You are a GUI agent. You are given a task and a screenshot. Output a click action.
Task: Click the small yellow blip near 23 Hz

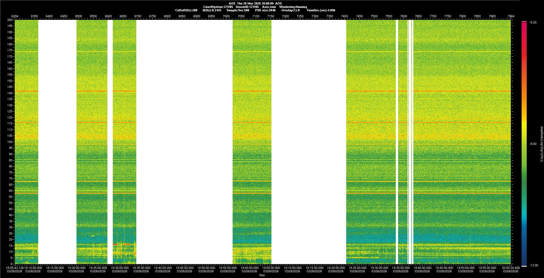click(x=93, y=236)
